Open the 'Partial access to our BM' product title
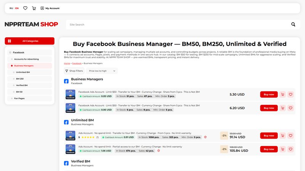The height and width of the screenshot is (171, 305). tap(130, 147)
